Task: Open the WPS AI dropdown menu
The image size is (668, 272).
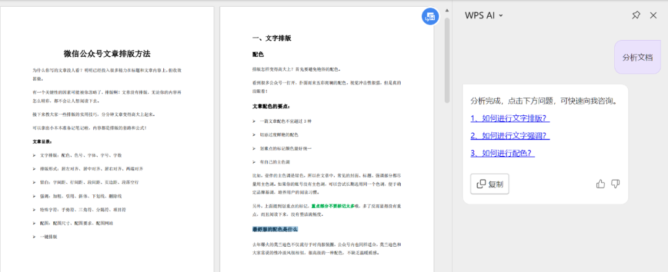Action: (x=484, y=15)
